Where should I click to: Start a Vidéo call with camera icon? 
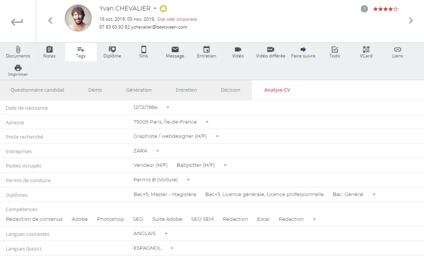pyautogui.click(x=238, y=52)
